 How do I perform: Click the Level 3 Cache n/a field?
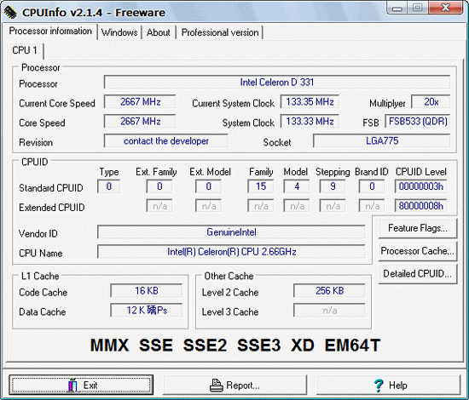coord(329,310)
